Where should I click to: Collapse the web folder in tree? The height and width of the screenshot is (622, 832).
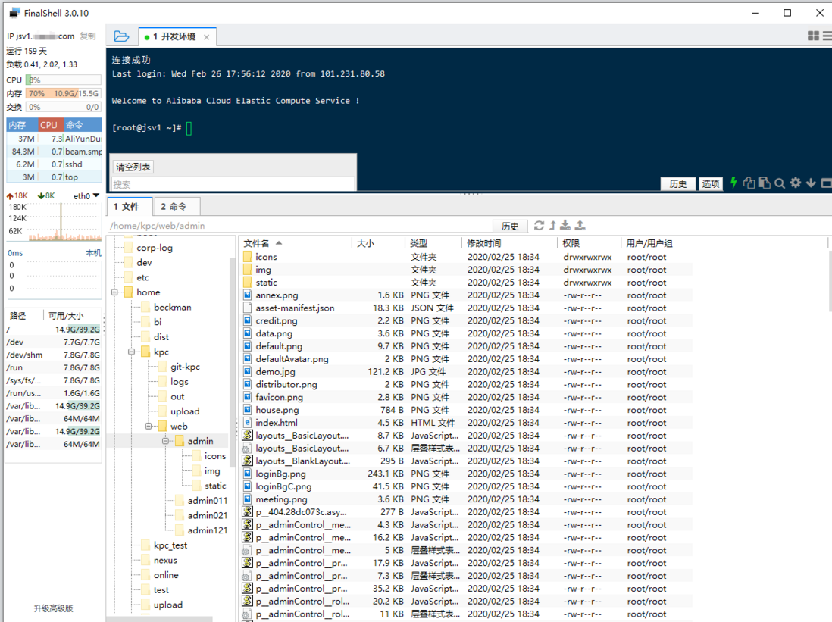tap(148, 427)
